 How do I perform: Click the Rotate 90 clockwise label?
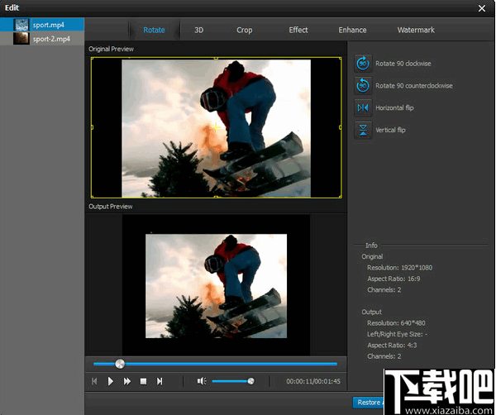click(x=403, y=64)
